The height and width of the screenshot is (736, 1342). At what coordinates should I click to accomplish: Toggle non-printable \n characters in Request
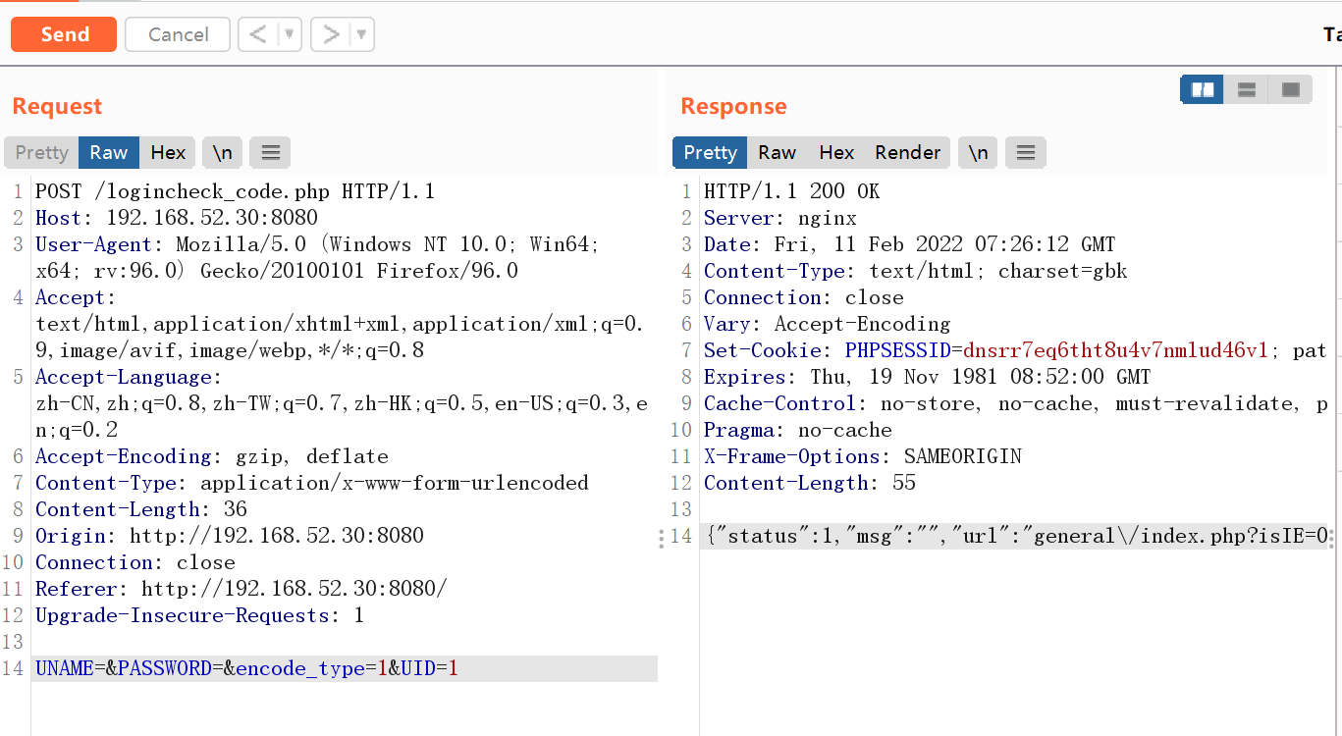(x=223, y=152)
